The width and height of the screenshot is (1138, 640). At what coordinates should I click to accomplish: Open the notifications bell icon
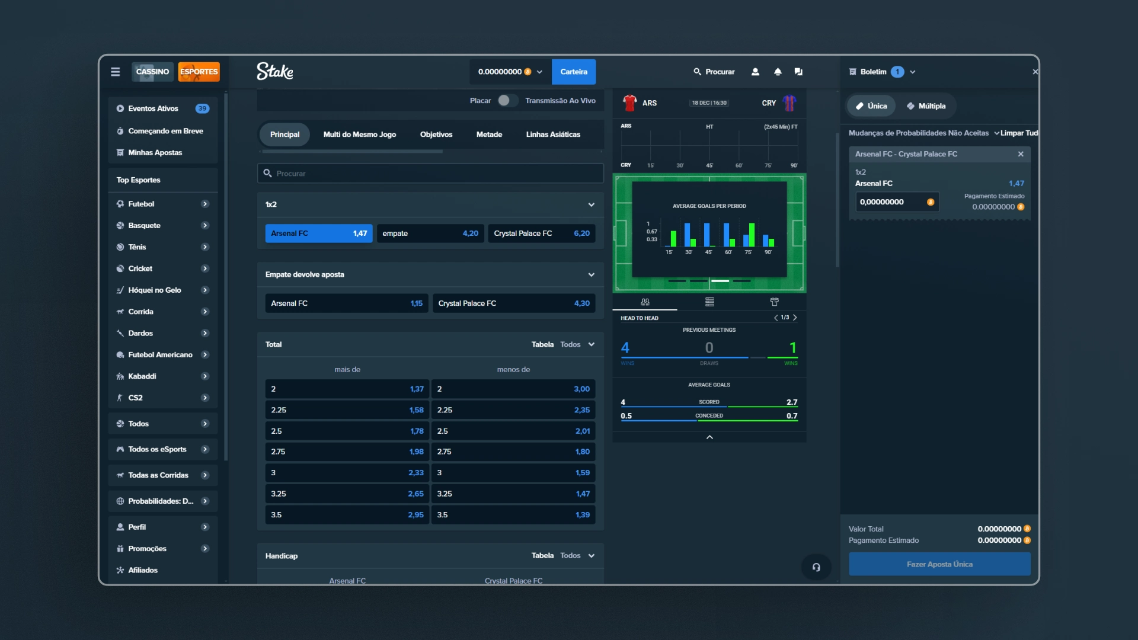pos(778,72)
